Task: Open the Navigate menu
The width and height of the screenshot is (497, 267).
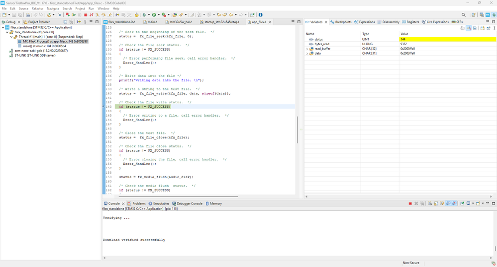Action: [x=53, y=8]
